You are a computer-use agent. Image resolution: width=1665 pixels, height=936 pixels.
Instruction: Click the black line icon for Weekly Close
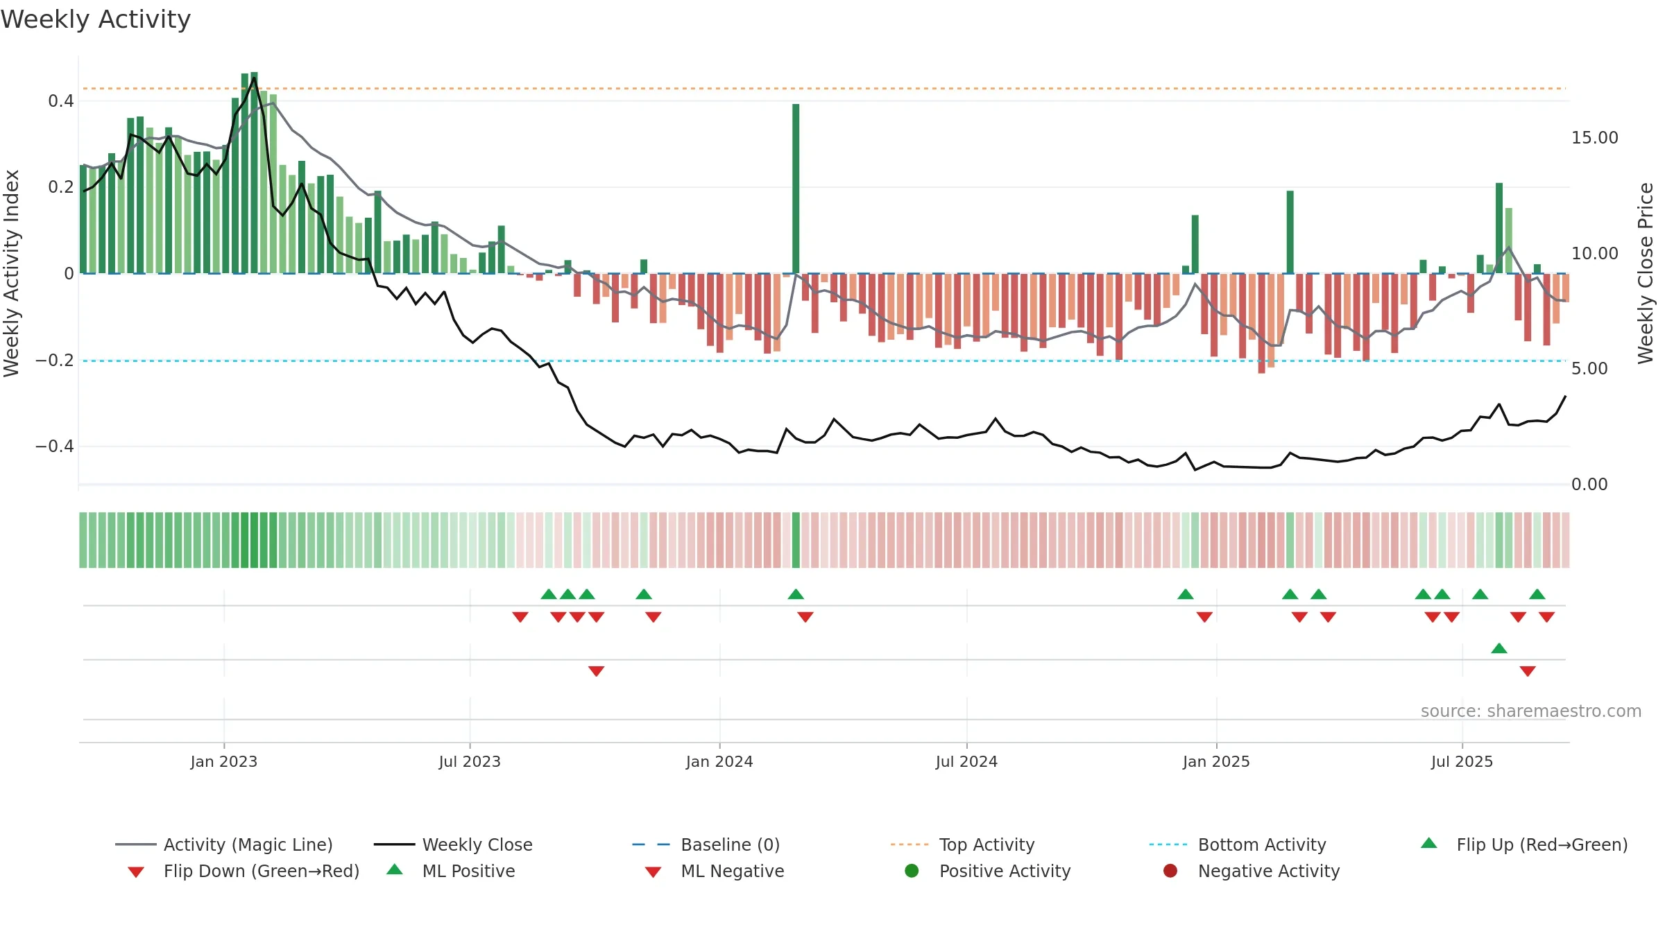click(x=394, y=844)
